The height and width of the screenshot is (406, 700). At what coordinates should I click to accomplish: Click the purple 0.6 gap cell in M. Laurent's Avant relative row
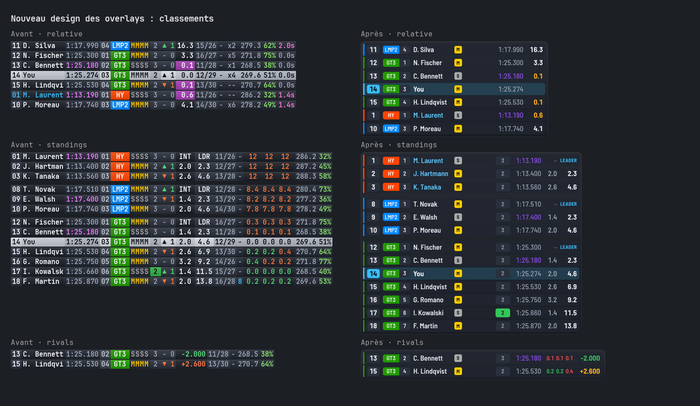(185, 95)
